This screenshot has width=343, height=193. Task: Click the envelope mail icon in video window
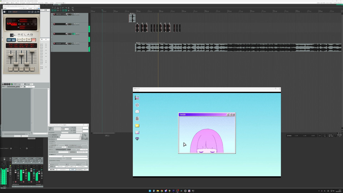pyautogui.click(x=137, y=112)
